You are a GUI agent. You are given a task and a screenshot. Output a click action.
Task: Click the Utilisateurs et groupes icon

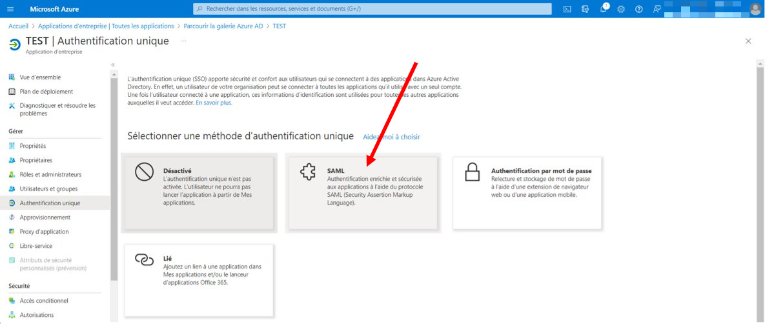(x=12, y=189)
